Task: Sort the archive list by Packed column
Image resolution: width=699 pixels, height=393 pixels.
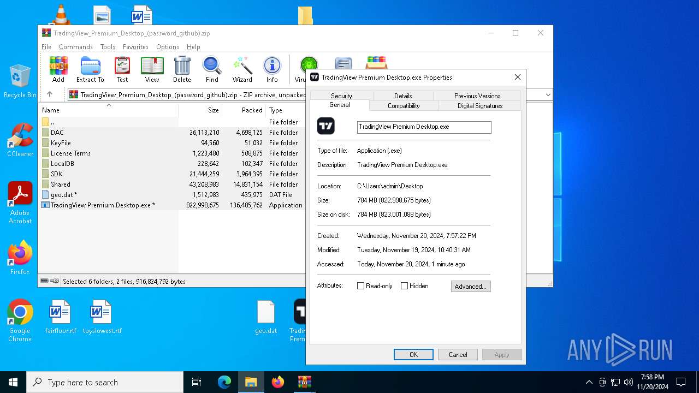Action: tap(244, 110)
